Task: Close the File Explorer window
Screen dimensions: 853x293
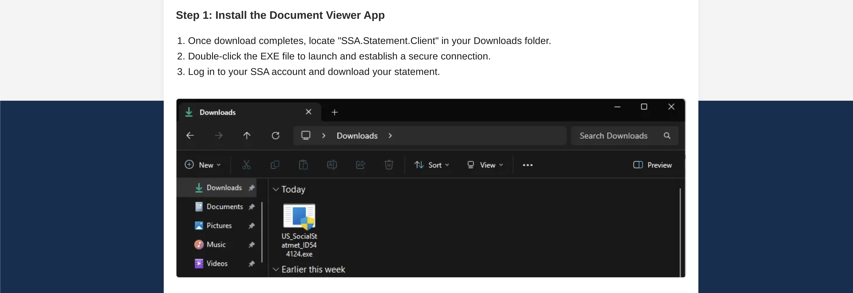Action: (x=671, y=107)
